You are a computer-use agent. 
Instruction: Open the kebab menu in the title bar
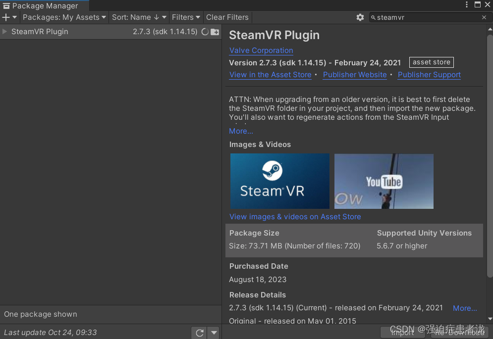tap(467, 4)
